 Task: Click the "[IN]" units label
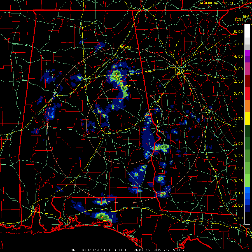pyautogui.click(x=239, y=19)
